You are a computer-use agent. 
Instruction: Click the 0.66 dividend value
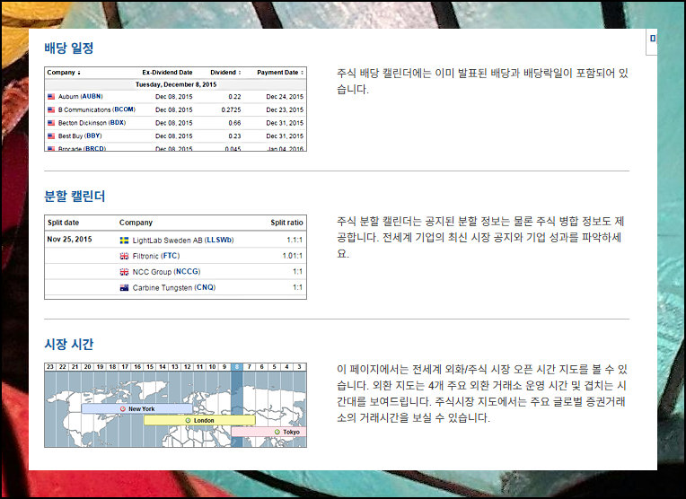[x=234, y=123]
